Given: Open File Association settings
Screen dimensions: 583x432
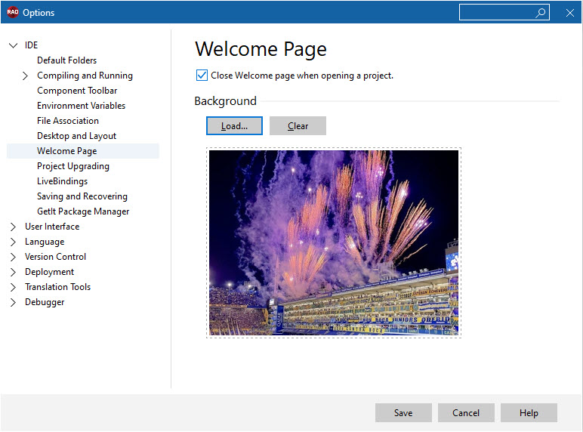Looking at the screenshot, I should (68, 121).
